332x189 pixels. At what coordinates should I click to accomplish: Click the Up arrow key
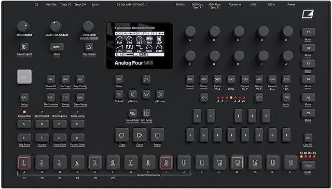(146, 79)
